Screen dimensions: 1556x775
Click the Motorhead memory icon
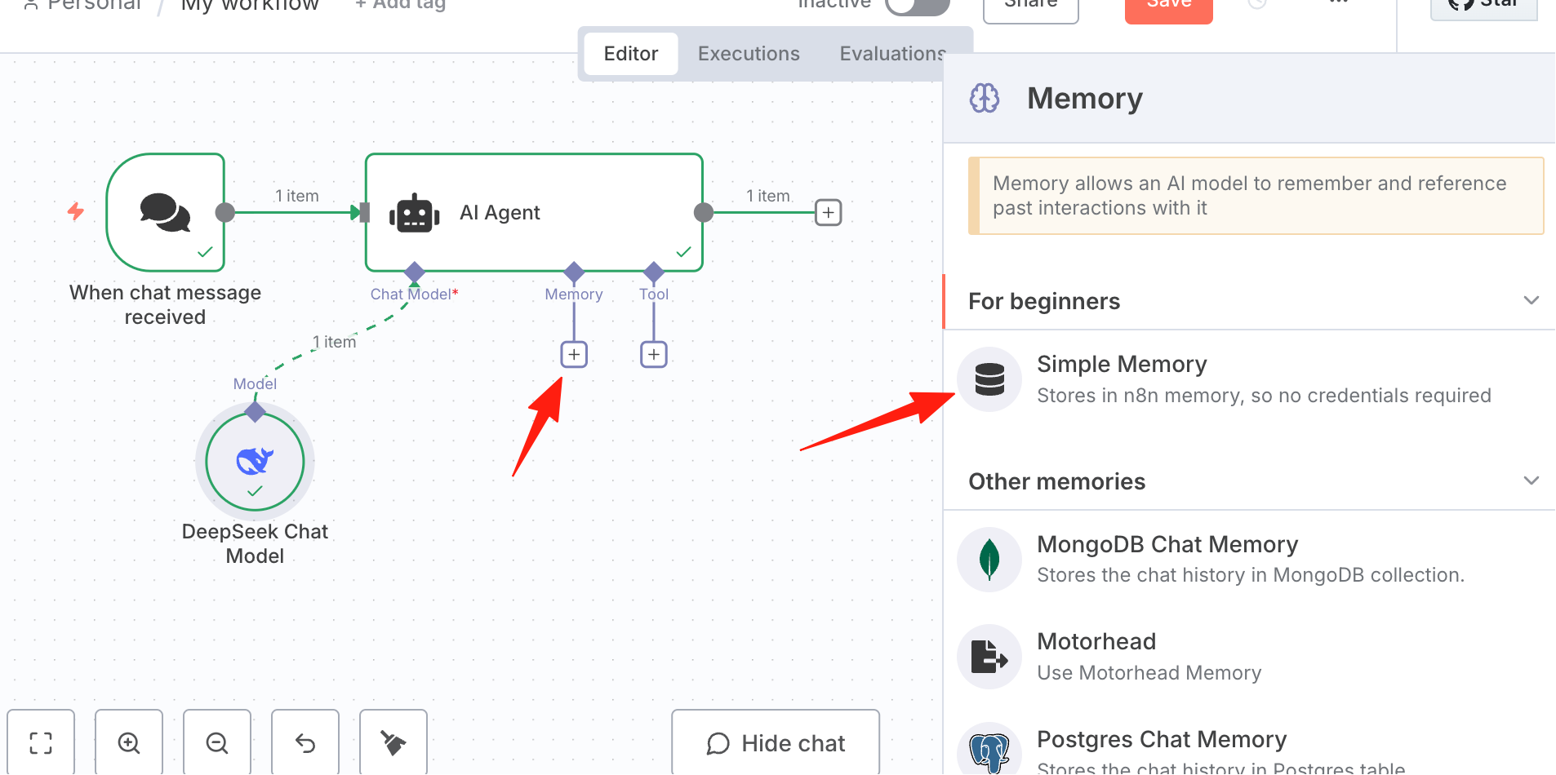(x=989, y=657)
